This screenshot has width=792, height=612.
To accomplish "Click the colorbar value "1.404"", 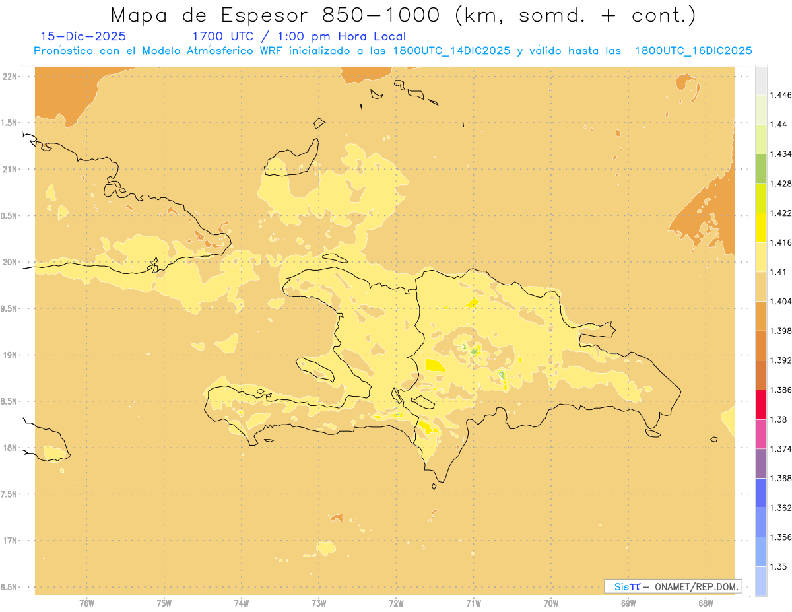I will [x=780, y=301].
